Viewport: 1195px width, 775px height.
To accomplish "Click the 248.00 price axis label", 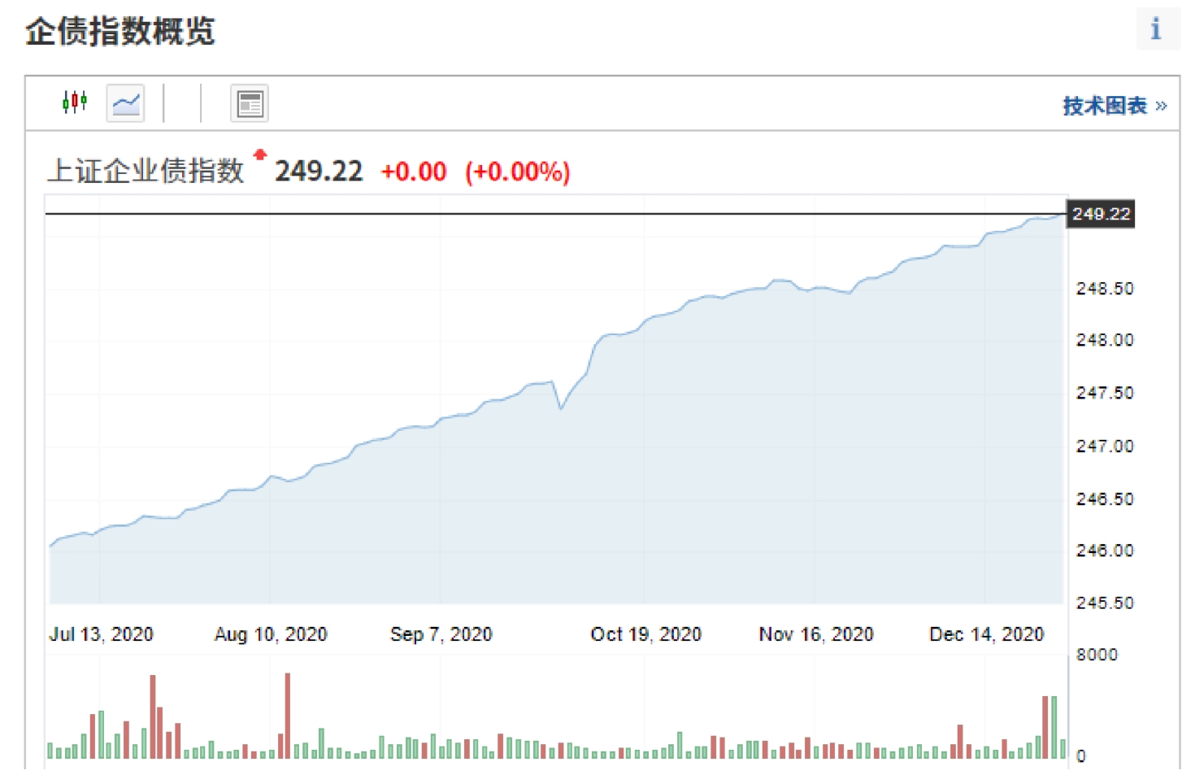I will click(1105, 340).
